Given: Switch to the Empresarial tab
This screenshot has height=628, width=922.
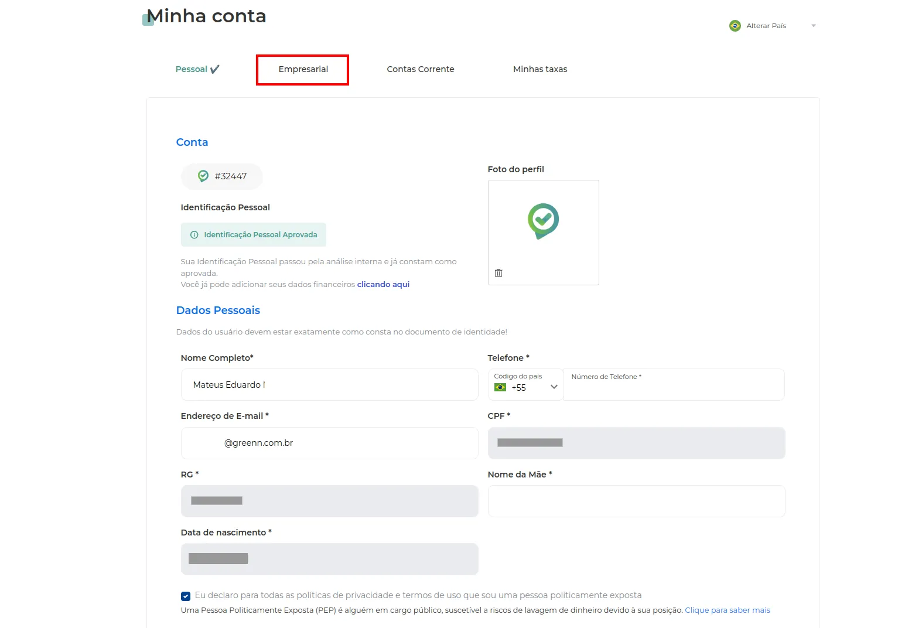Looking at the screenshot, I should point(303,69).
